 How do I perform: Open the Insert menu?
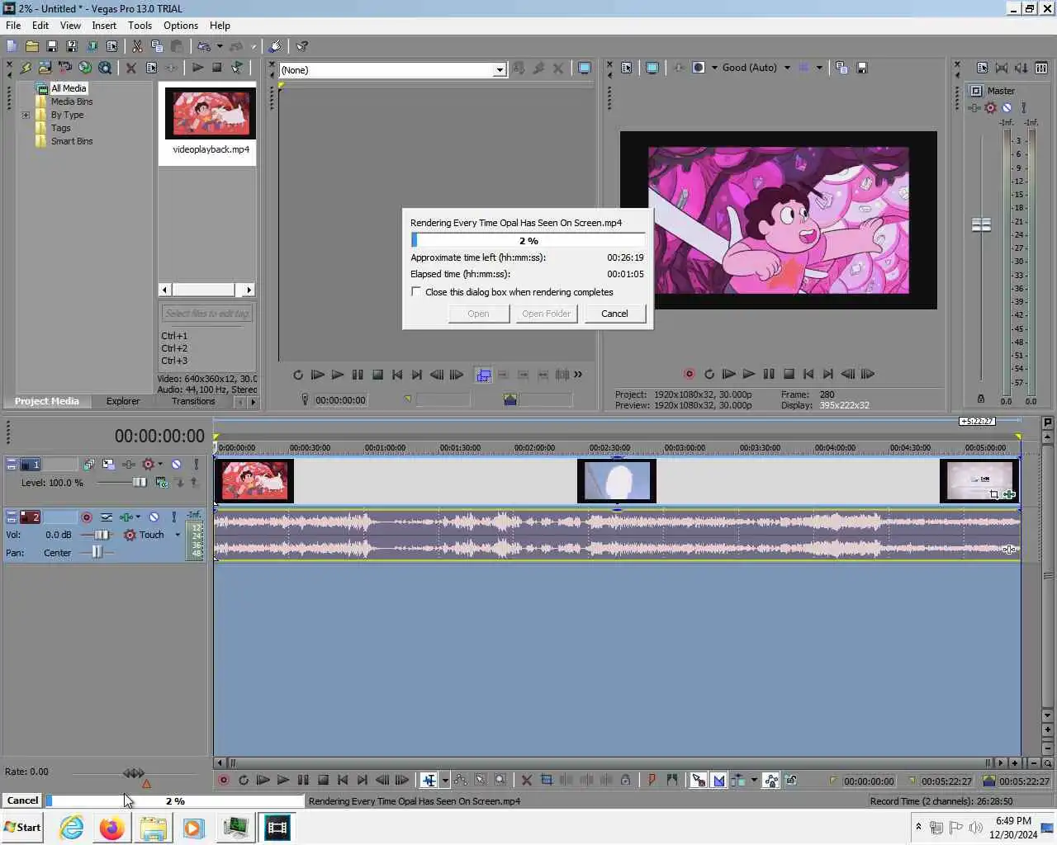click(104, 26)
